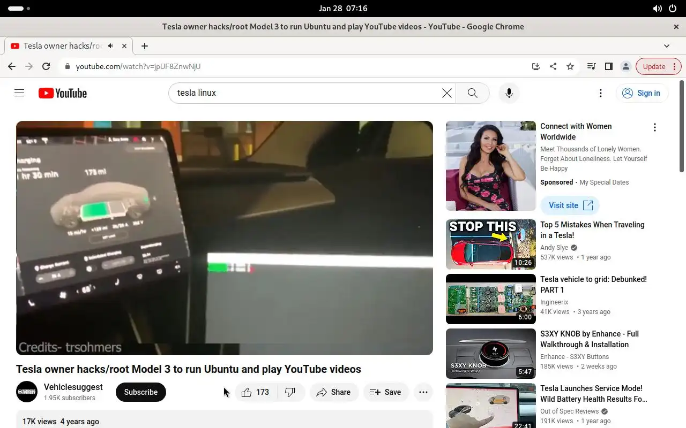Open the system power menu
The image size is (686, 428).
(x=673, y=9)
